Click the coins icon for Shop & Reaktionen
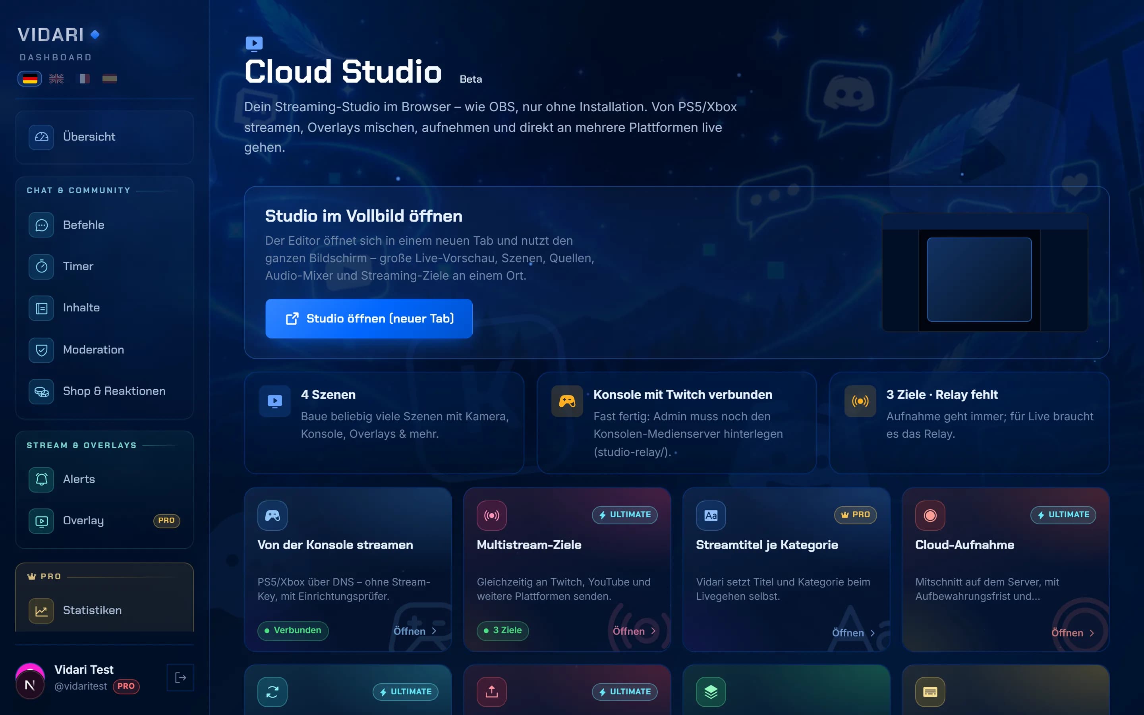The height and width of the screenshot is (715, 1144). point(41,392)
